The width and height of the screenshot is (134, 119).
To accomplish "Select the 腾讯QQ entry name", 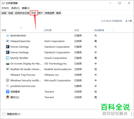I will (x=15, y=97).
